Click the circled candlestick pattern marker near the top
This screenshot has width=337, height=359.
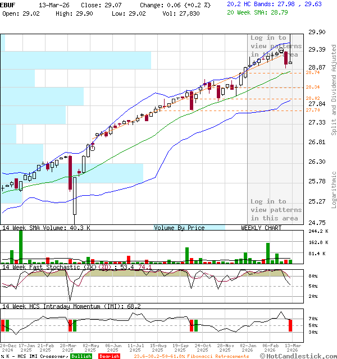pyautogui.click(x=281, y=50)
